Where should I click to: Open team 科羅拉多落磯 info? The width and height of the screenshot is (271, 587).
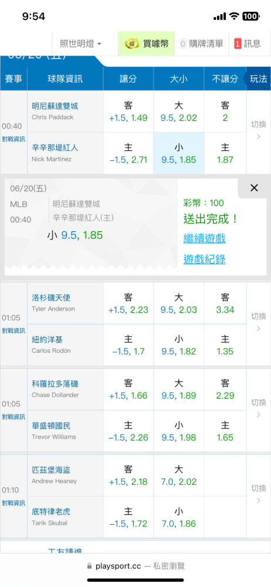click(55, 384)
